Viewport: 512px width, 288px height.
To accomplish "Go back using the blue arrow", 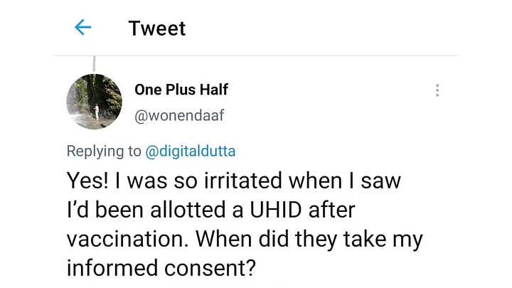I will pos(83,28).
